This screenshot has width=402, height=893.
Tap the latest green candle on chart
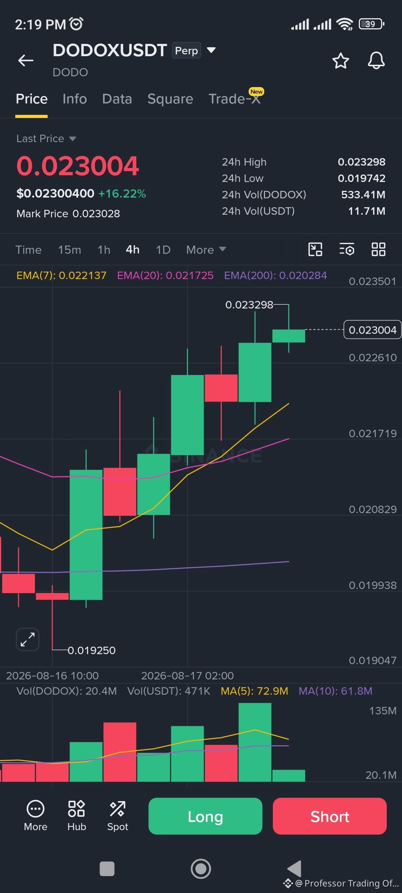click(x=289, y=336)
